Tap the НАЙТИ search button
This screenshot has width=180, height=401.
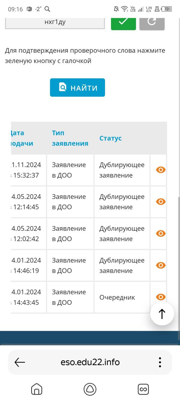(77, 88)
